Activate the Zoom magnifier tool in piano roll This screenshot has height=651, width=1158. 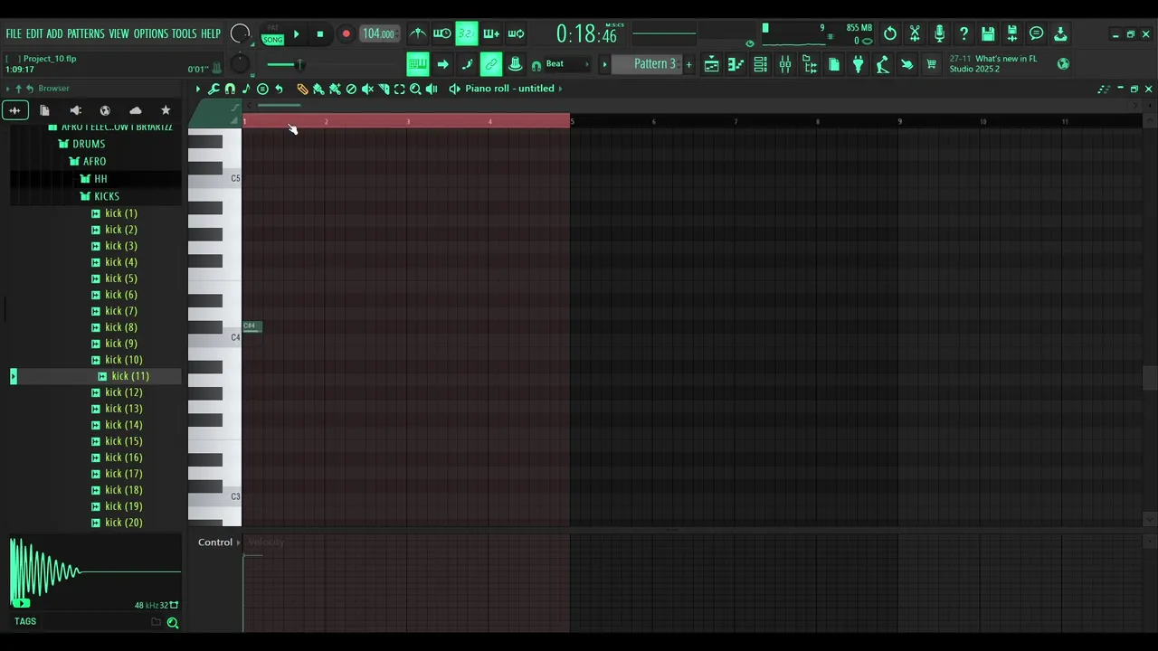pos(415,89)
